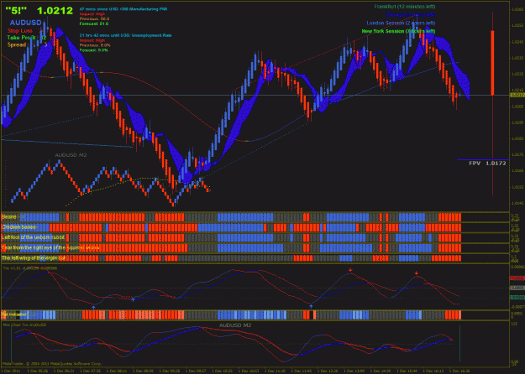The width and height of the screenshot is (525, 374).
Task: Select the Chicken bones indicator row label
Action: coord(18,227)
